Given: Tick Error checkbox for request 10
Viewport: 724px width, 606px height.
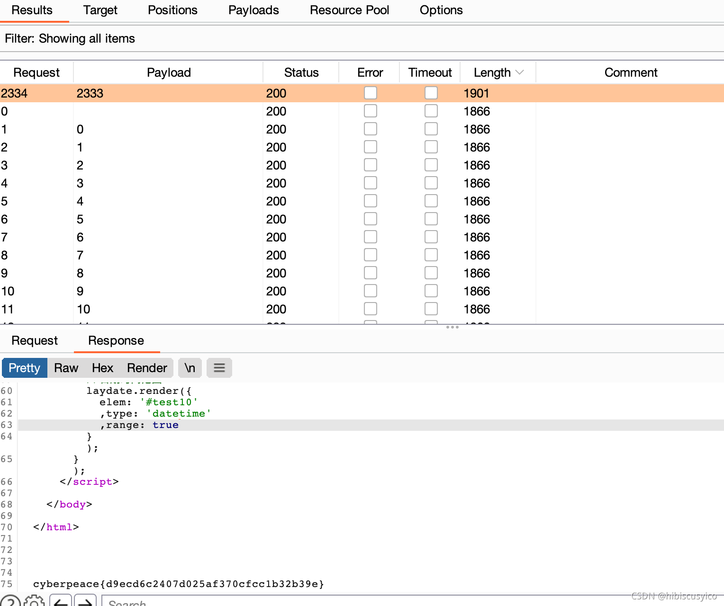Looking at the screenshot, I should 371,291.
